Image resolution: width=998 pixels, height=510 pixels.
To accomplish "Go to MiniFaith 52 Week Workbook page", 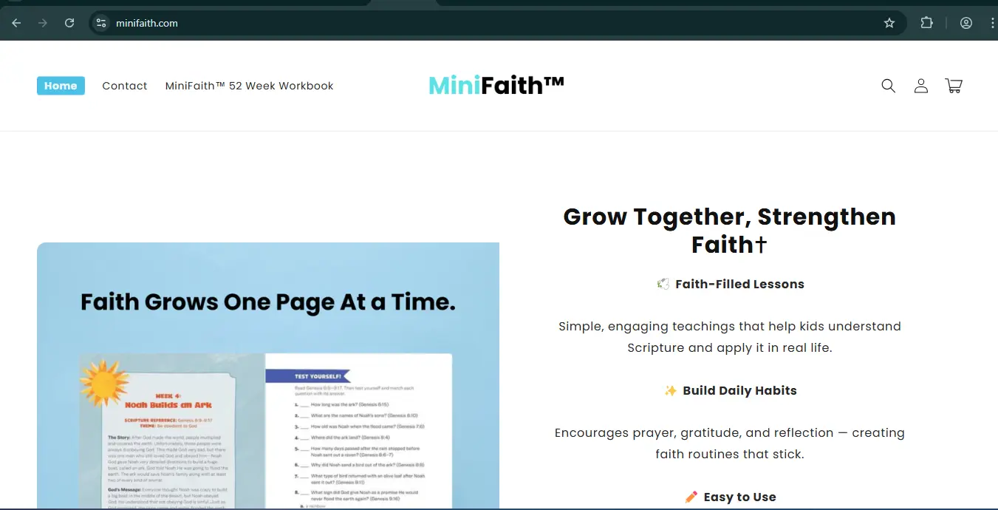I will click(249, 86).
